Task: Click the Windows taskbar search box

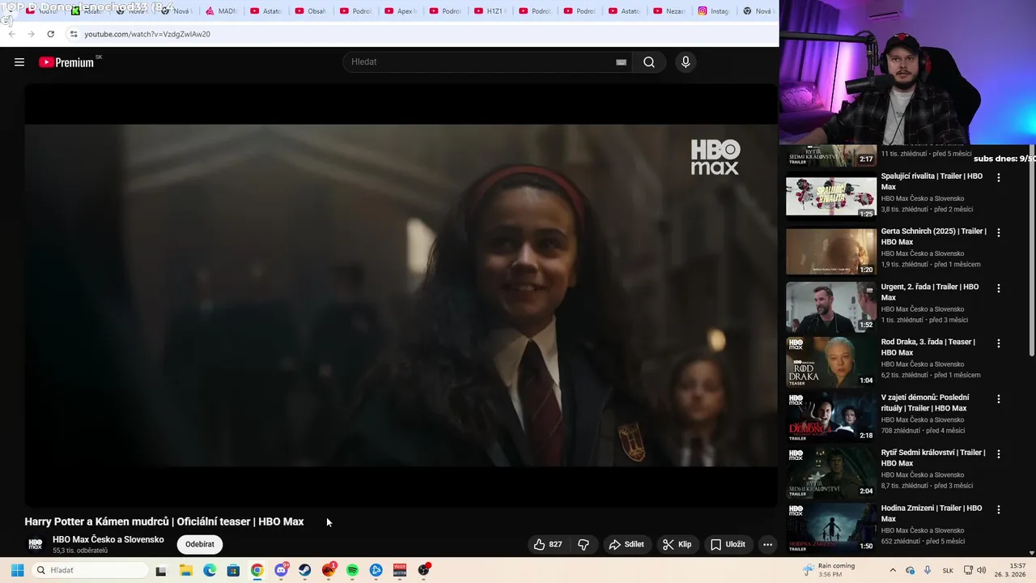Action: click(x=91, y=570)
